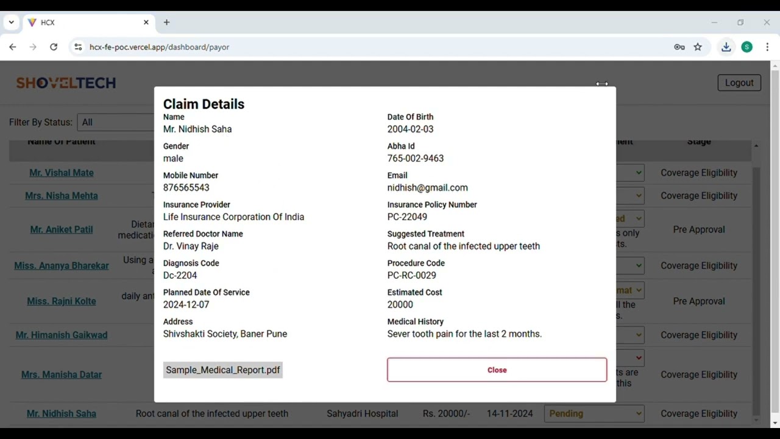Open status dropdown in Nisha Mehta row

click(630, 196)
